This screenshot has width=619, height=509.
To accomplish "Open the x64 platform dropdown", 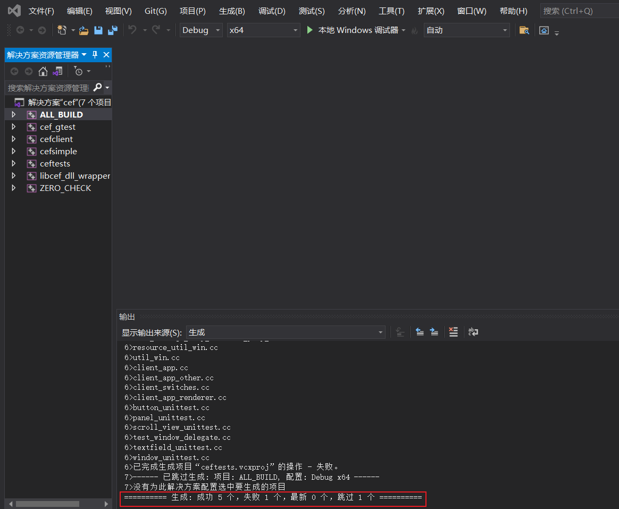I will 263,30.
